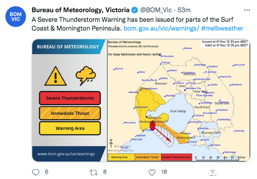Click the thunderstorm cloud lightning icon
This screenshot has height=179, width=257.
(x=86, y=76)
